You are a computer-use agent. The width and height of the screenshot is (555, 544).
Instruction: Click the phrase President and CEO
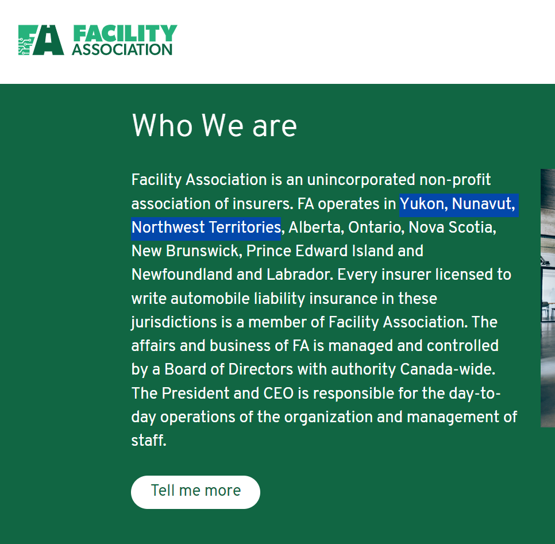tap(228, 393)
